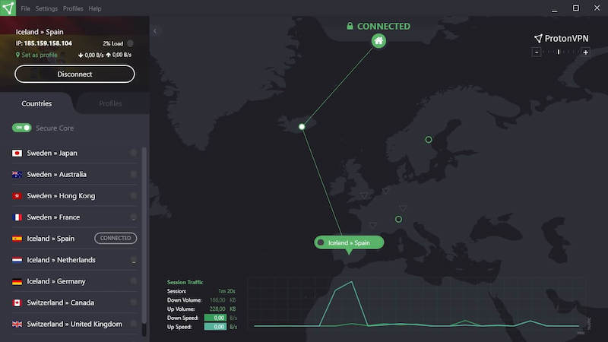Screen dimensions: 608x342
Task: Click the upload speed up-arrow icon
Action: 109,55
